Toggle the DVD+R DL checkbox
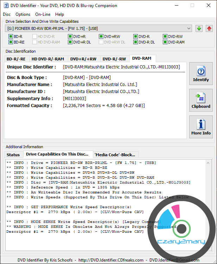217x264 pixels. point(70,42)
